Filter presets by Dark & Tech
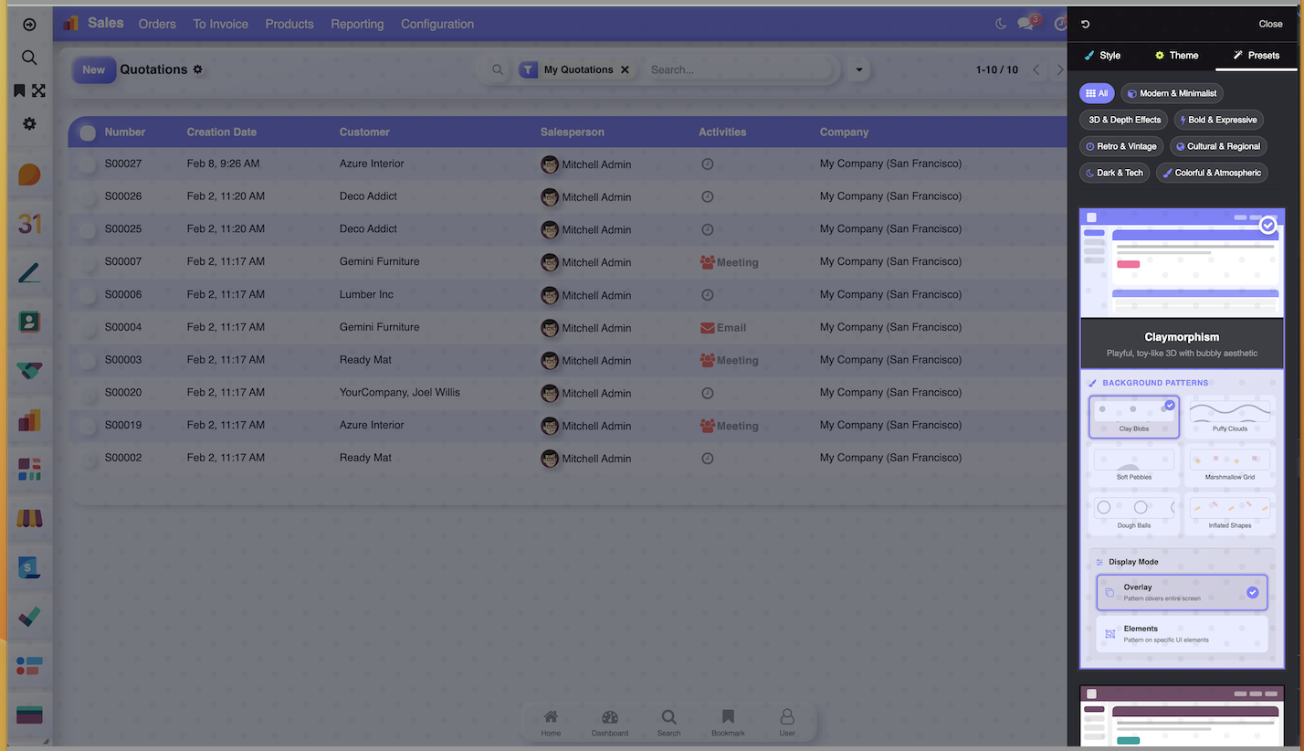The height and width of the screenshot is (751, 1304). click(x=1114, y=173)
